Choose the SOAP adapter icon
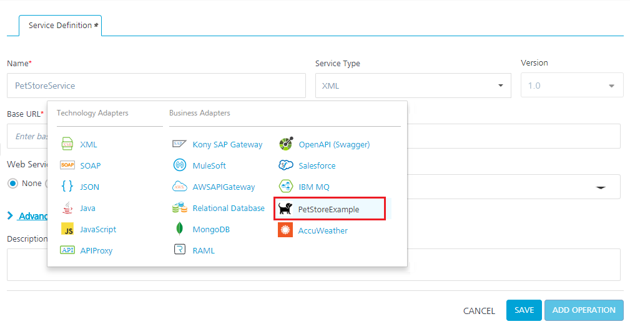The image size is (630, 334). click(x=67, y=165)
